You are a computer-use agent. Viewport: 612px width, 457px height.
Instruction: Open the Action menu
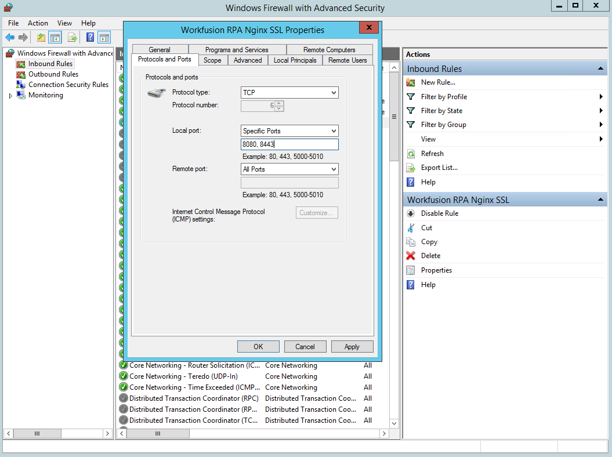(38, 23)
